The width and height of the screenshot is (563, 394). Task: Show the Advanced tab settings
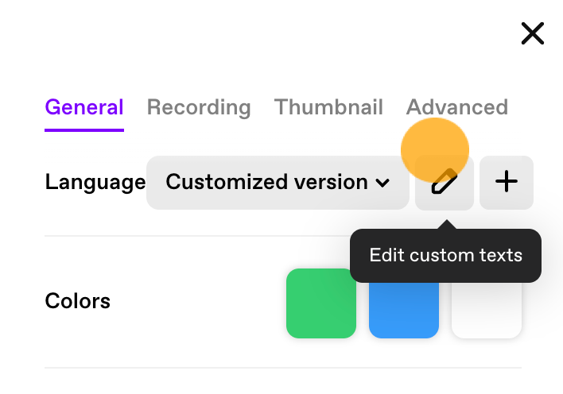pos(456,107)
